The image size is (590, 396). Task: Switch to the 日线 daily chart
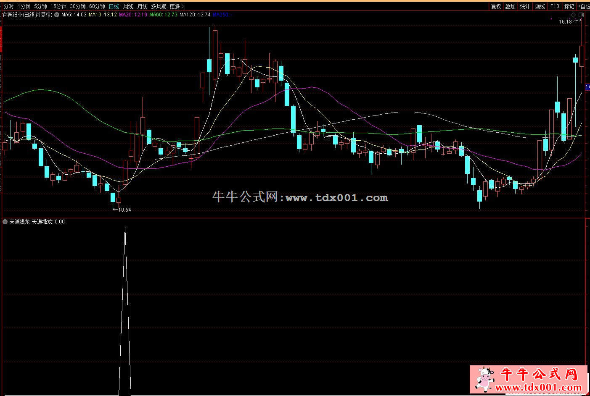[x=114, y=6]
